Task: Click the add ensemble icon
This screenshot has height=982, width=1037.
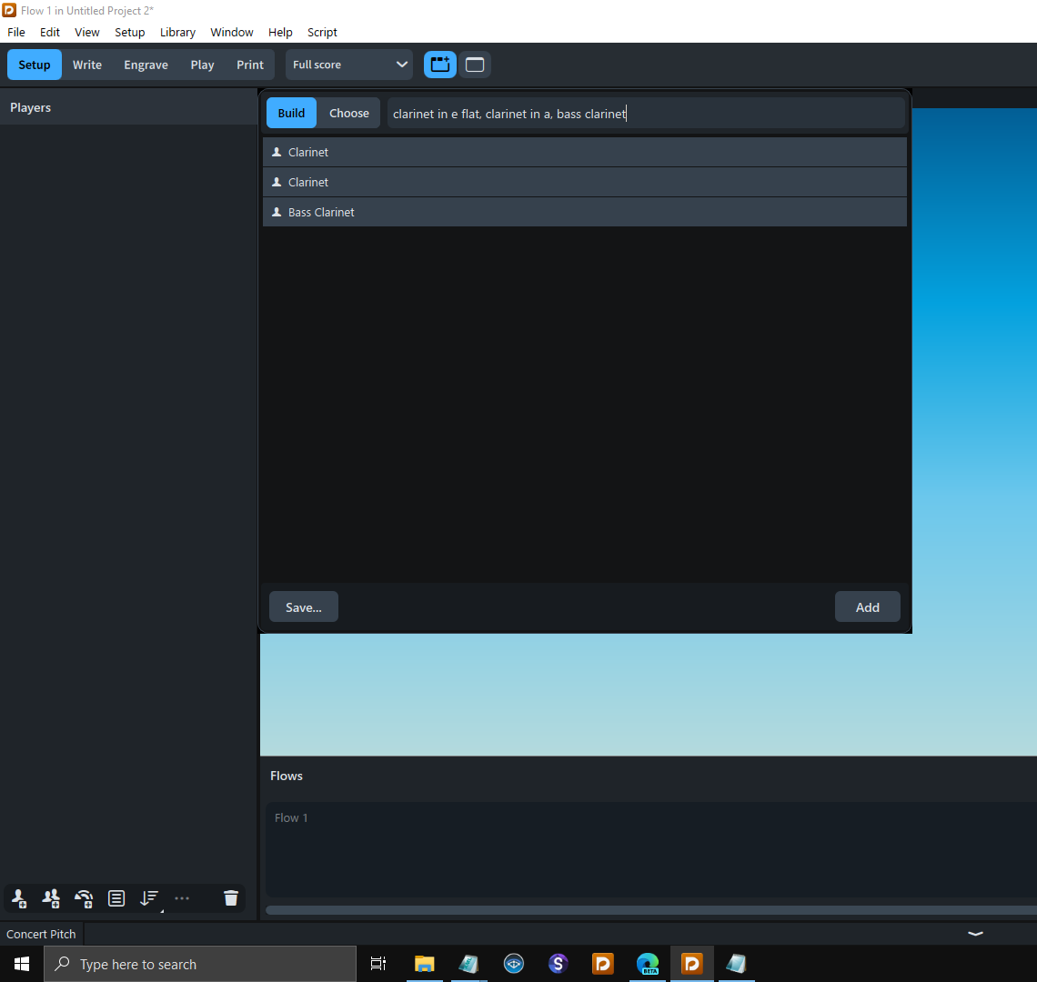Action: tap(84, 898)
